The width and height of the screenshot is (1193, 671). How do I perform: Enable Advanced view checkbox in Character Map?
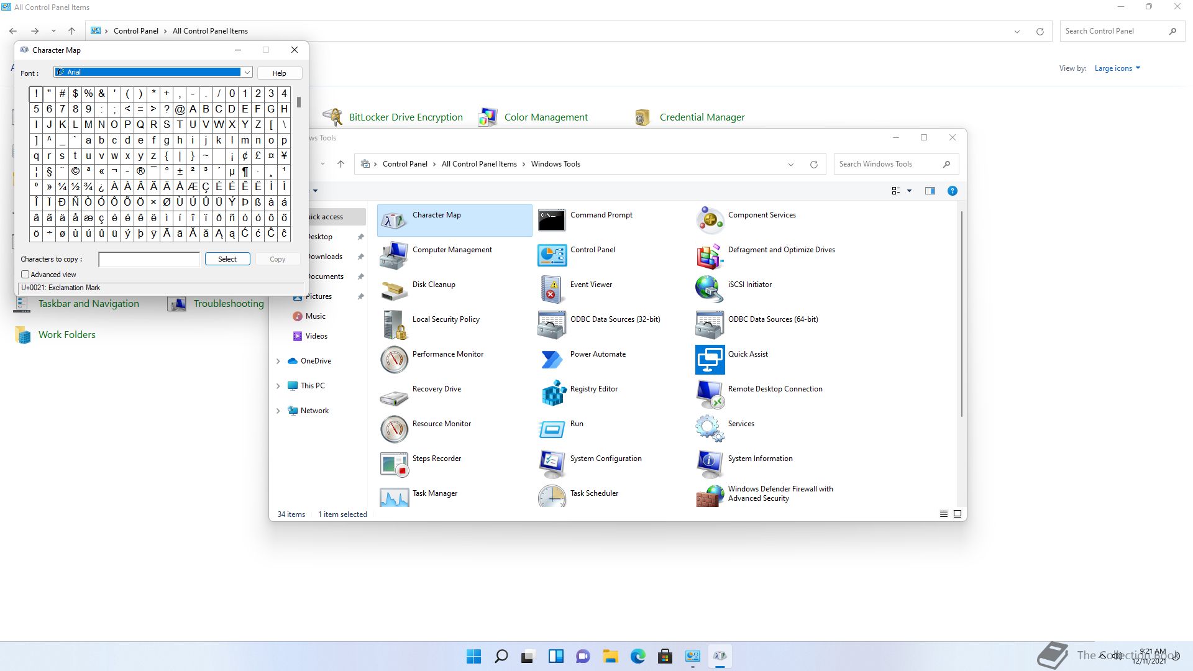pos(25,274)
